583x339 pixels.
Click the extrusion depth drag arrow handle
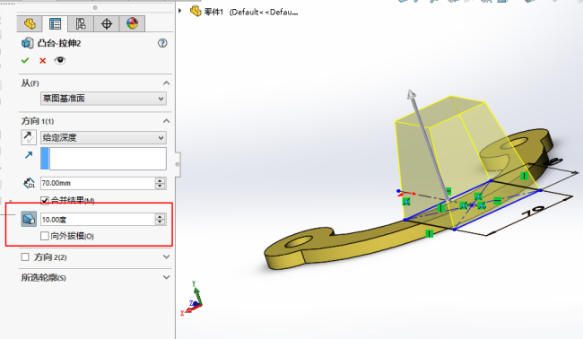coord(411,94)
